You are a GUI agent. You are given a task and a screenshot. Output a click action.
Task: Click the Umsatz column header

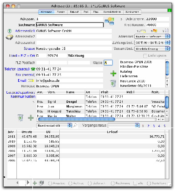[27, 132]
